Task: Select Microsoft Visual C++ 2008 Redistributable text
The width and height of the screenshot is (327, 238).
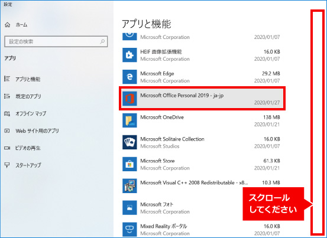Action: click(x=194, y=182)
